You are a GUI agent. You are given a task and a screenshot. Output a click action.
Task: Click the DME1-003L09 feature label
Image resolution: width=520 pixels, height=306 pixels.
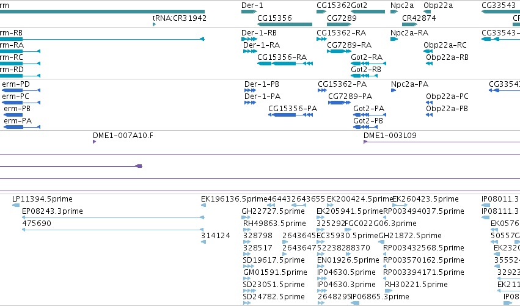click(x=390, y=136)
